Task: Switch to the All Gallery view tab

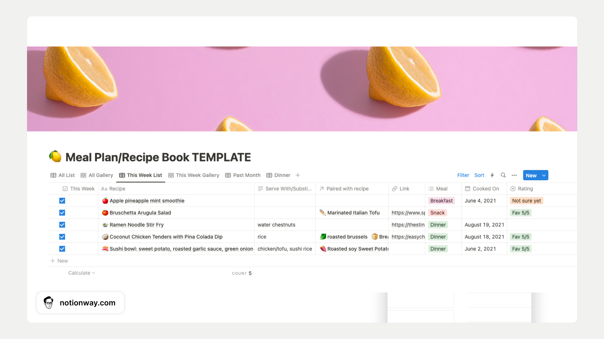Action: [x=97, y=175]
